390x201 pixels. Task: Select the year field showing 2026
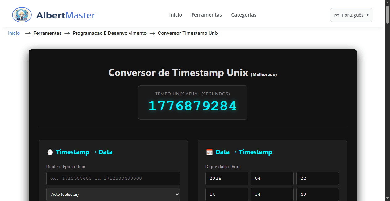(x=227, y=179)
